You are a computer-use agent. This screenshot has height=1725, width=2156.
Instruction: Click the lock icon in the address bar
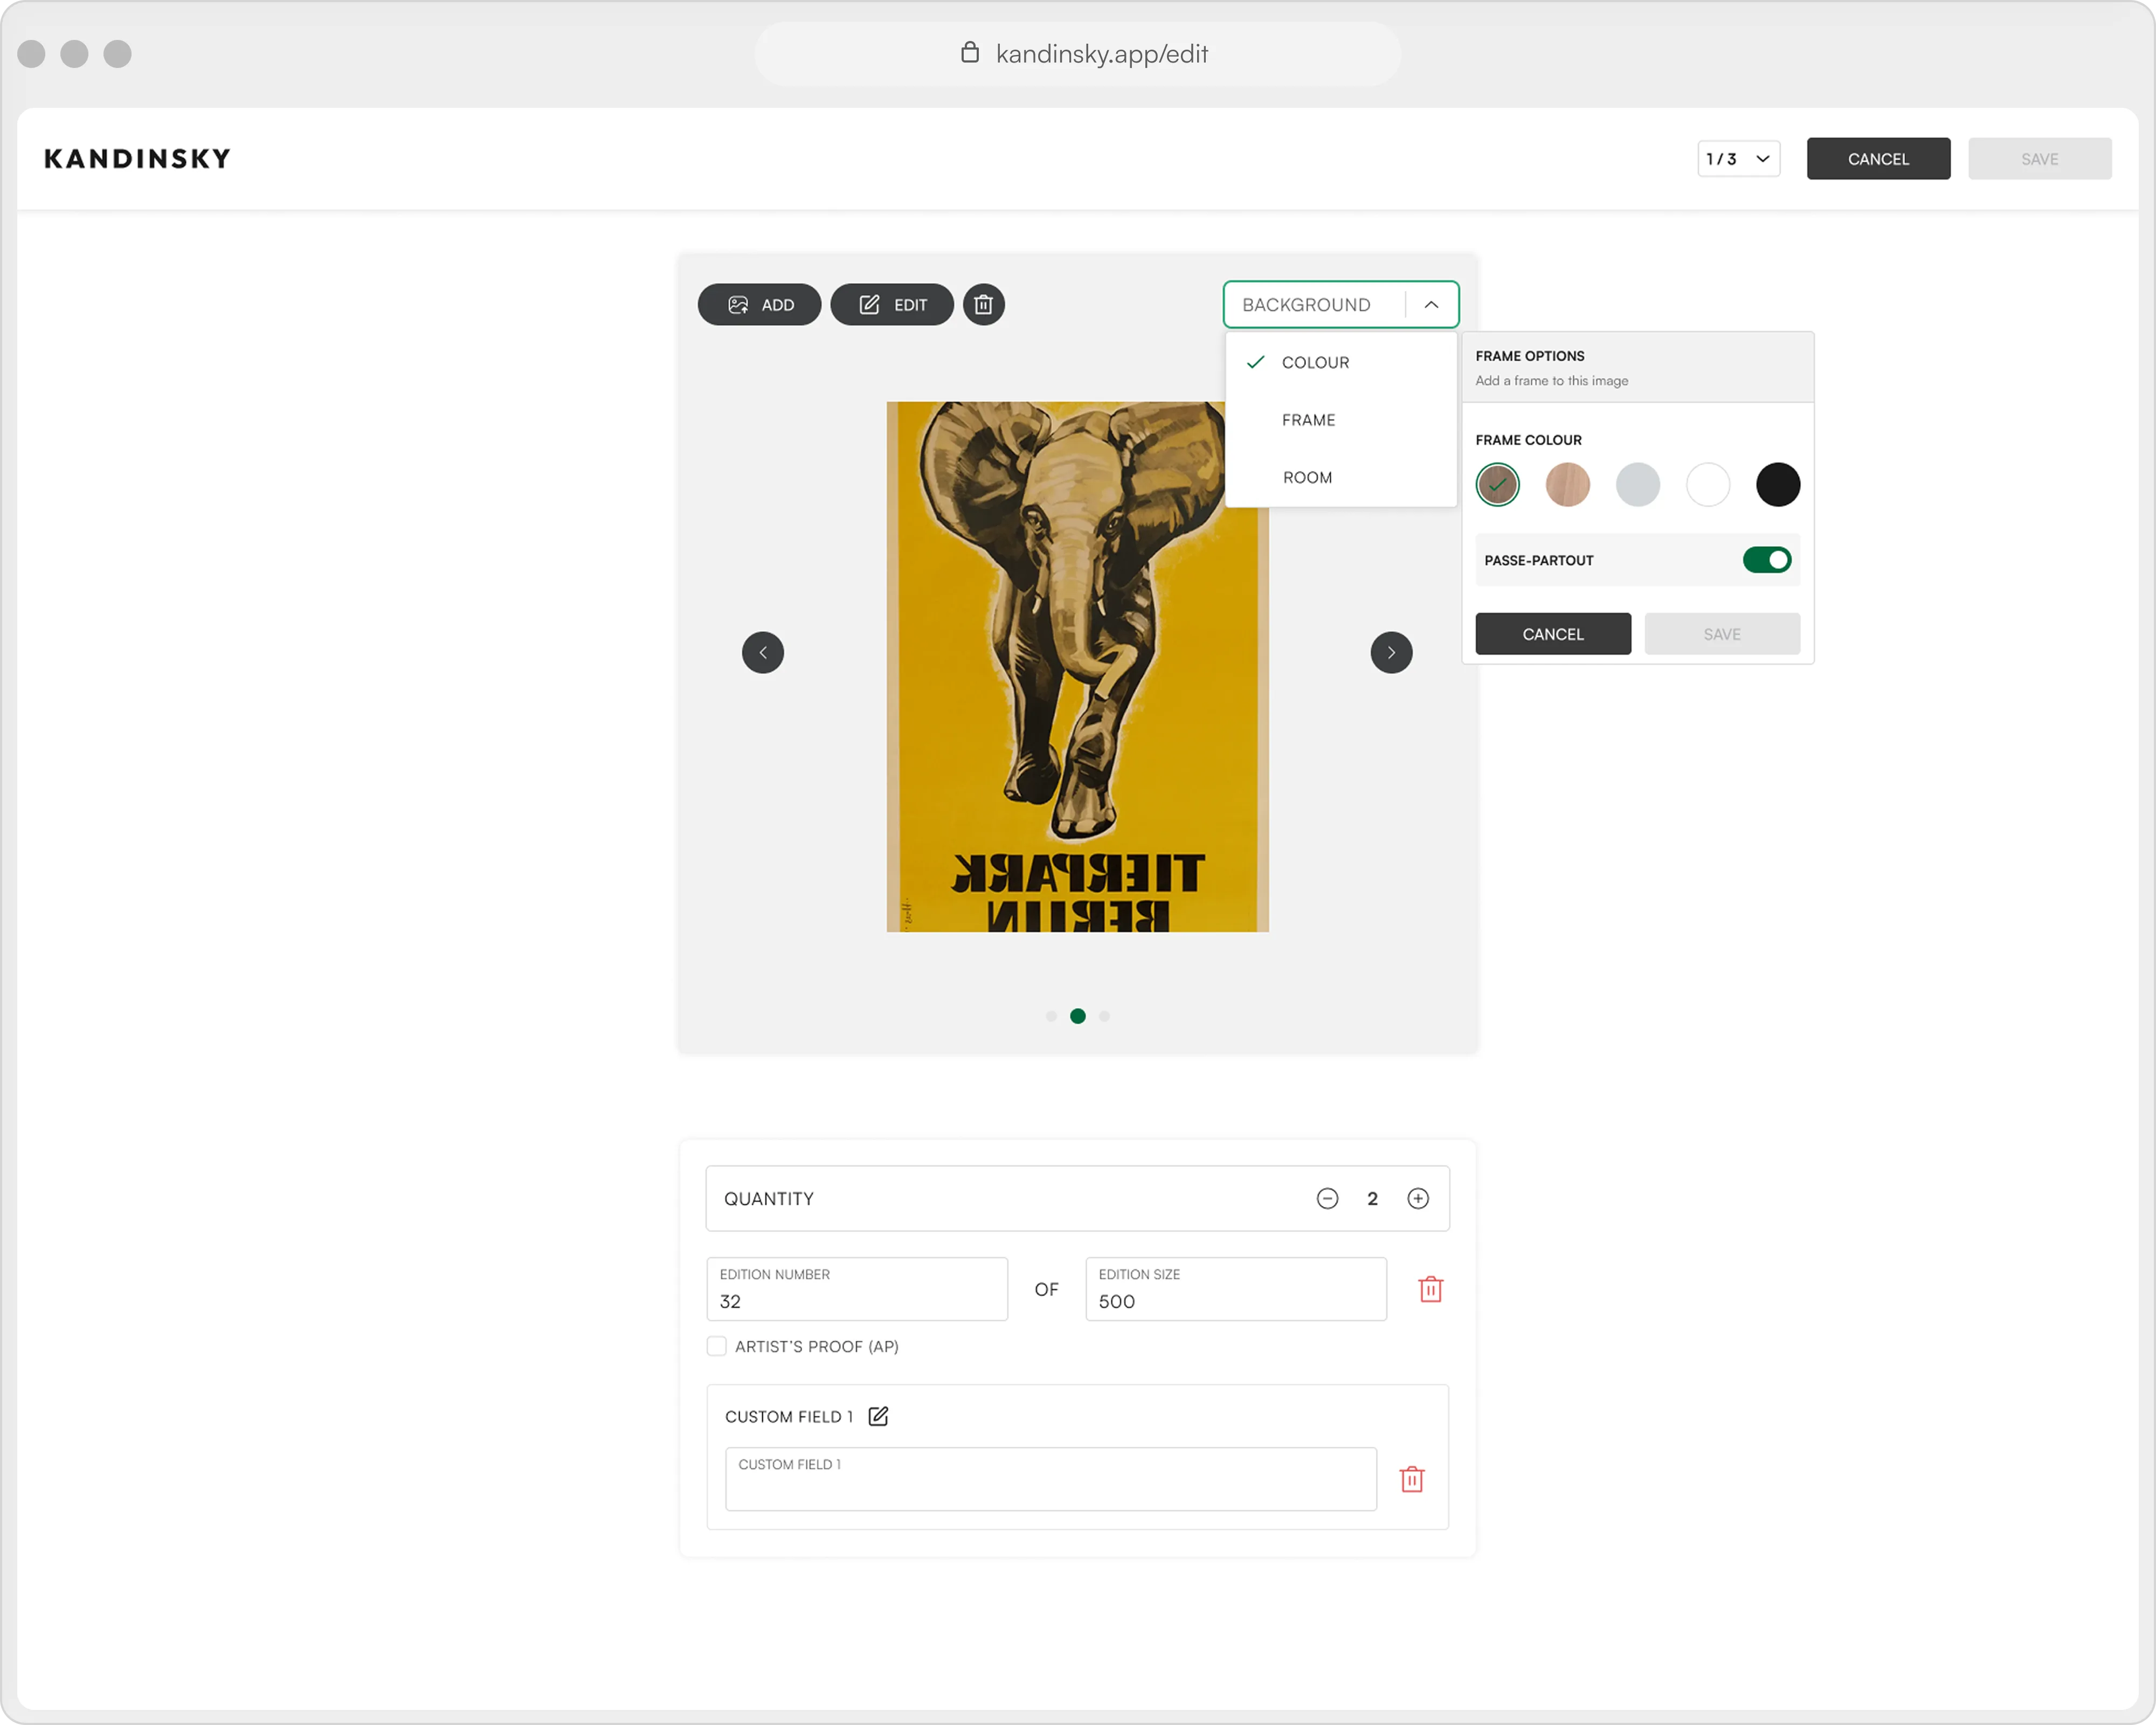pos(969,52)
